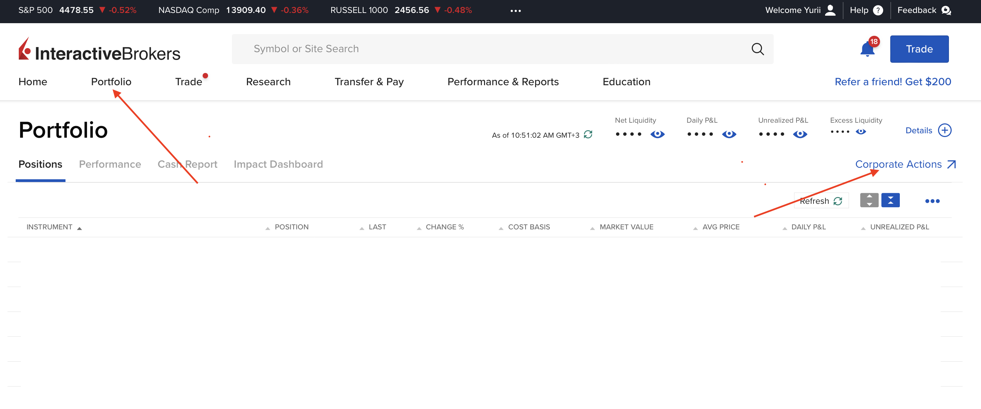The width and height of the screenshot is (981, 409).
Task: Reveal Daily P&L value
Action: (x=729, y=134)
